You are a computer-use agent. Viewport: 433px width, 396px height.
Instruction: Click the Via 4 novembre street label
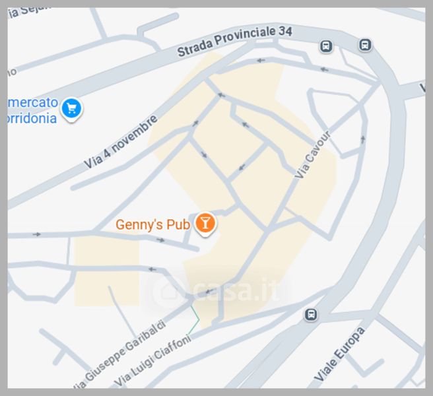121,142
